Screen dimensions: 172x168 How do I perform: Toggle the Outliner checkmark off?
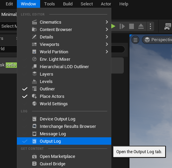tap(25, 89)
